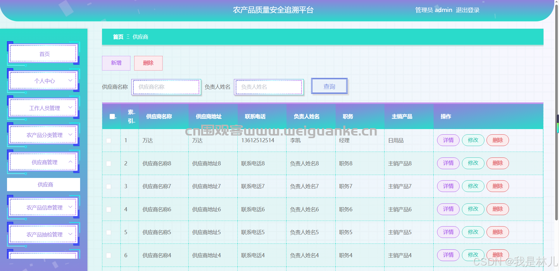Check the checkbox for 供应商名称4 row
Viewport: 559px width, 271px height.
(108, 255)
